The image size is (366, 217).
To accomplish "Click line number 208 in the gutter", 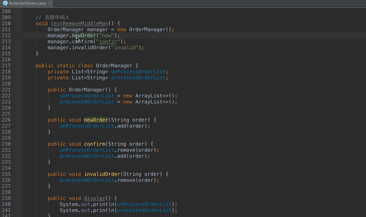I will coord(6,11).
